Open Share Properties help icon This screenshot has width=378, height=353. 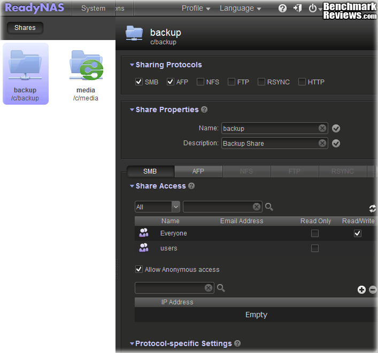[x=204, y=109]
